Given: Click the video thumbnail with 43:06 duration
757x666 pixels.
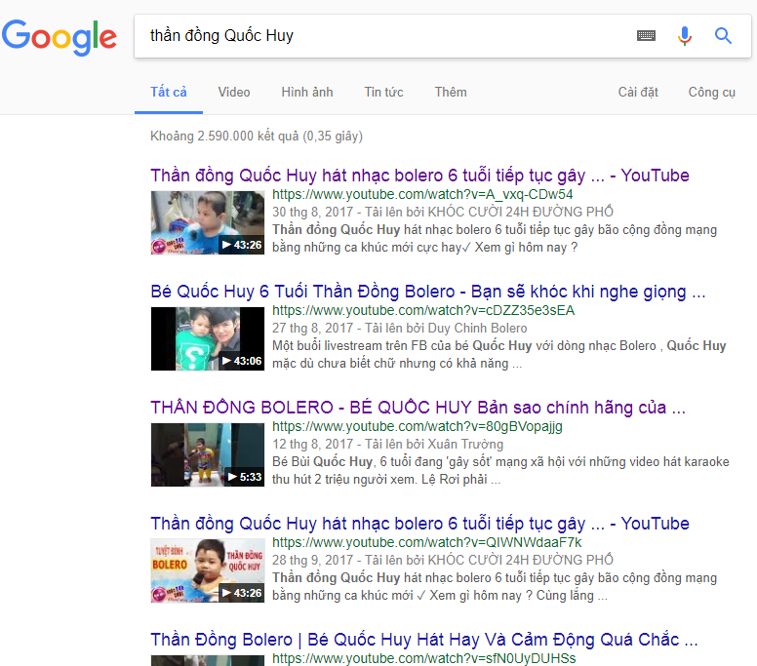Looking at the screenshot, I should click(208, 339).
